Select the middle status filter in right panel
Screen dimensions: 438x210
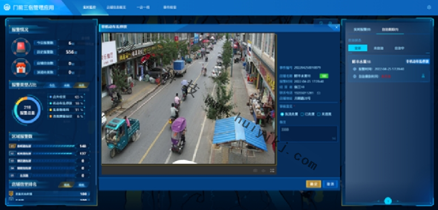coord(378,48)
